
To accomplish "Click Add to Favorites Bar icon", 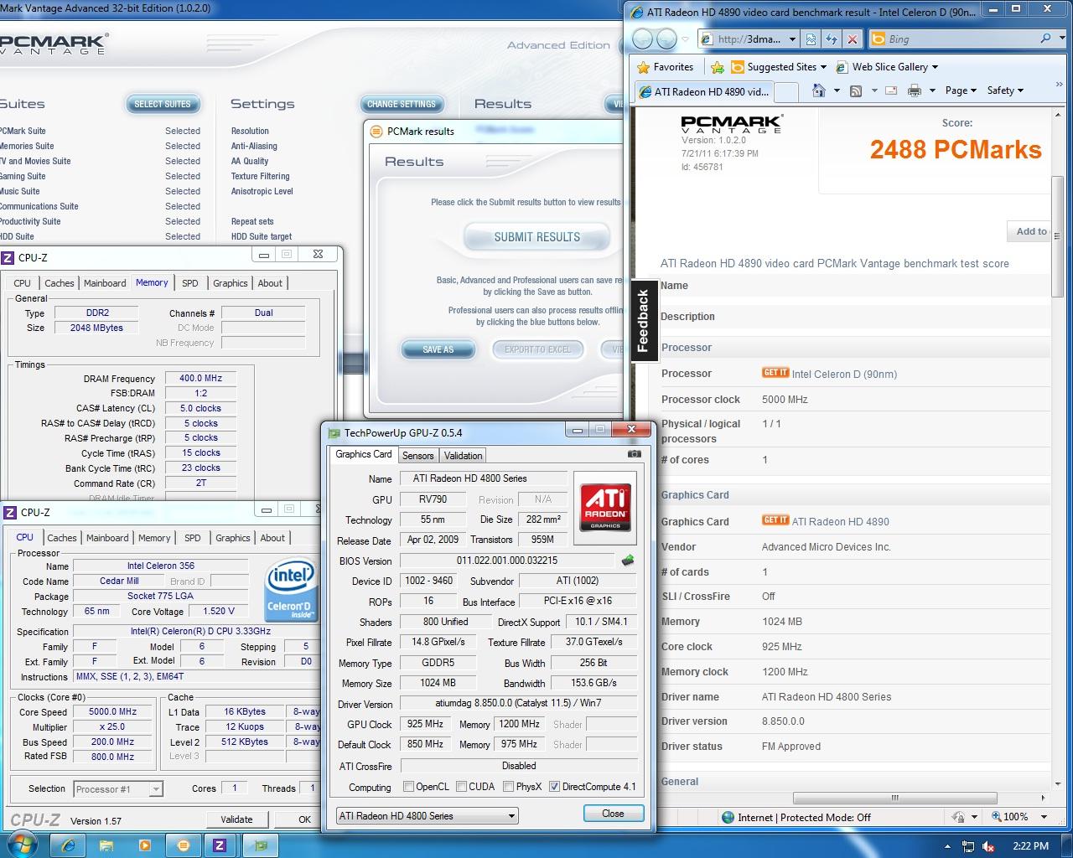I will pos(718,67).
